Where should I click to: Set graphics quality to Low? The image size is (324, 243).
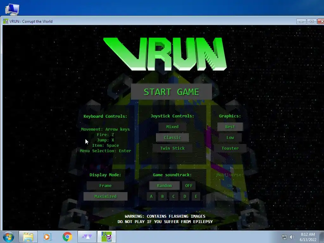(230, 137)
